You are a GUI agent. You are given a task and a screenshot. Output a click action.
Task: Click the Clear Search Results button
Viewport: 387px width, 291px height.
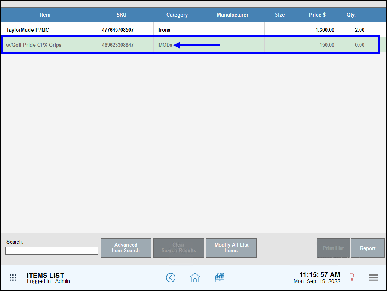pos(178,248)
